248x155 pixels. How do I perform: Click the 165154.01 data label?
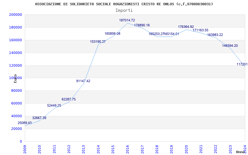pyautogui.click(x=171, y=34)
